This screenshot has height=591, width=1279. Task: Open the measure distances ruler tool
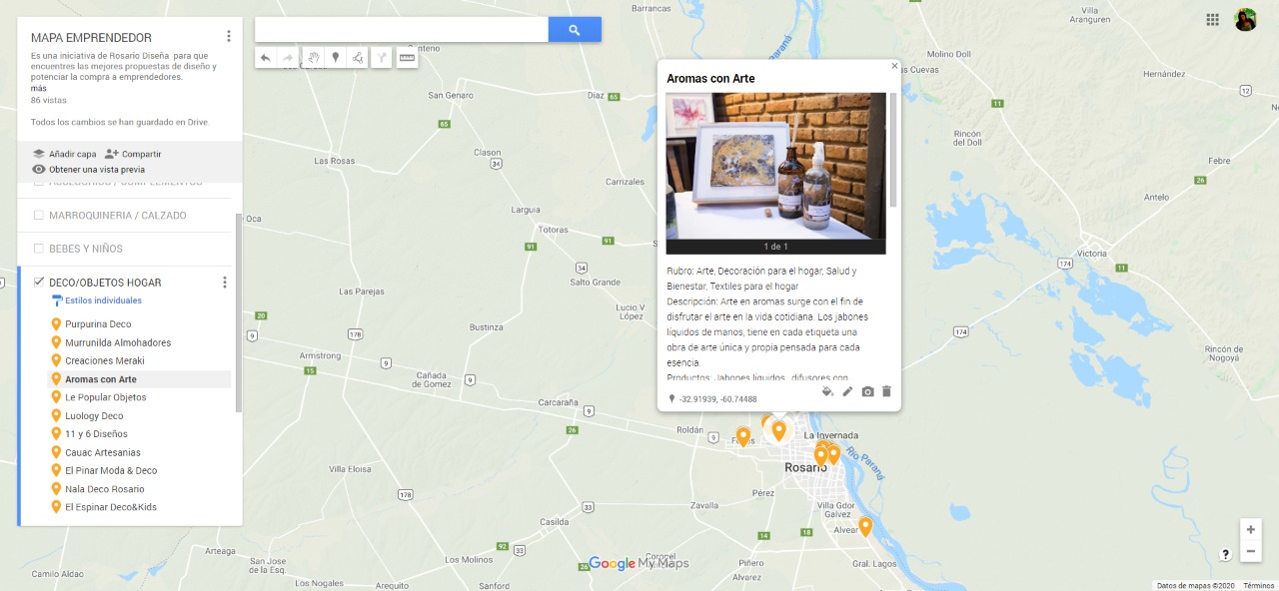tap(407, 58)
